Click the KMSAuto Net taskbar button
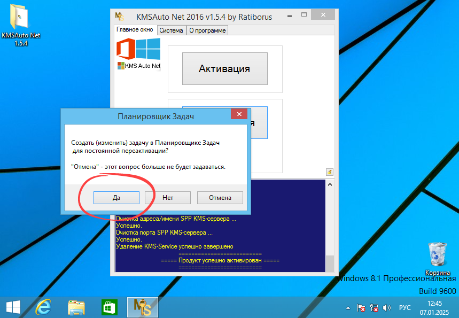 [x=143, y=307]
